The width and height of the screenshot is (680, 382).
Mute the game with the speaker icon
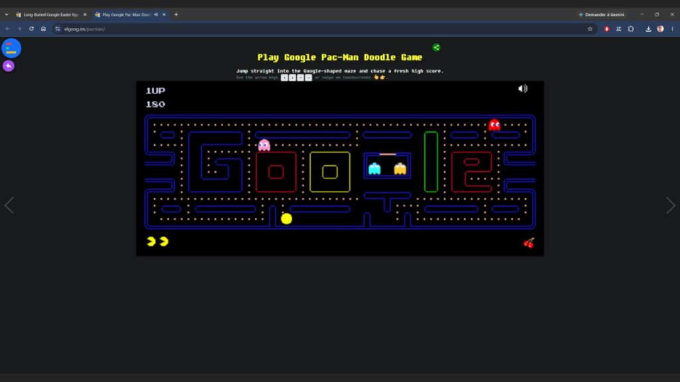523,89
